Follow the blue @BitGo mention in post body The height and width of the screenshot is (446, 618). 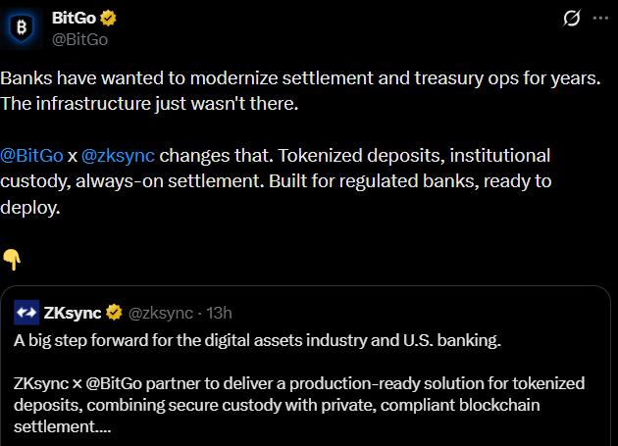(x=31, y=155)
